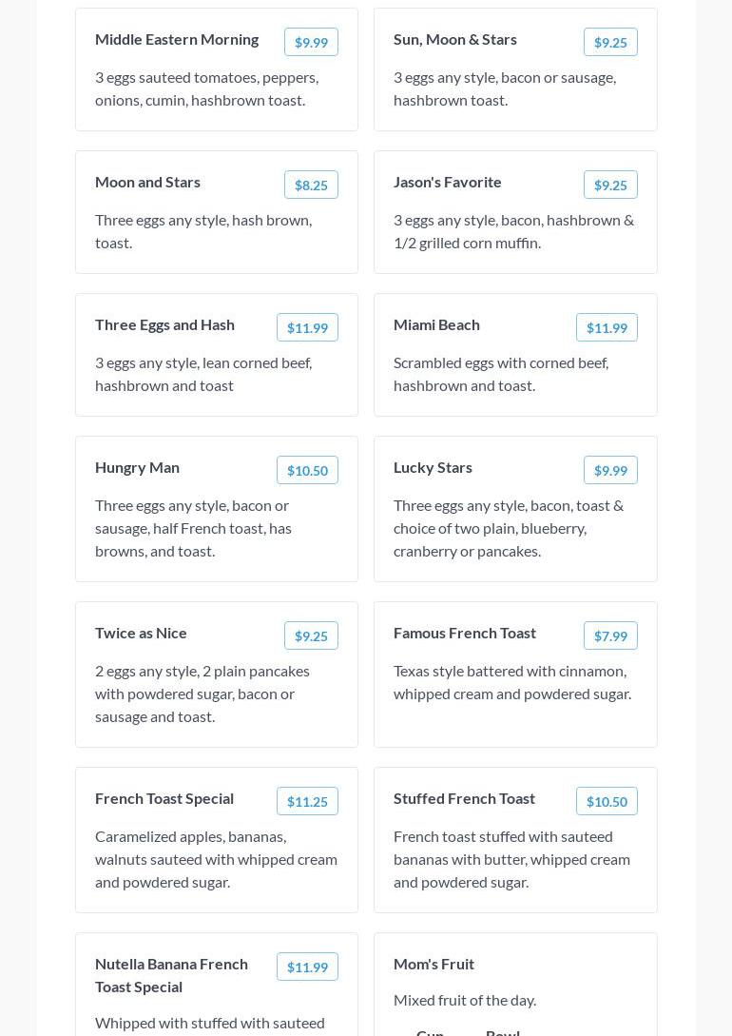The image size is (732, 1036).
Task: Select the Nutella Banana French Toast Special title
Action: coord(171,975)
